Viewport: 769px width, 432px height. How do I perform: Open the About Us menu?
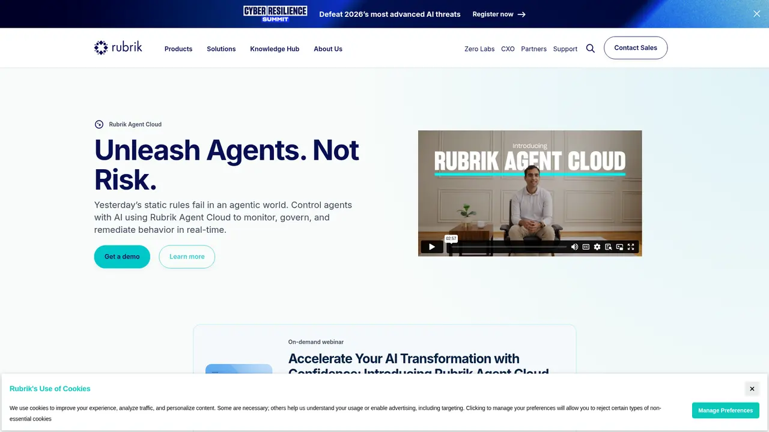point(328,49)
